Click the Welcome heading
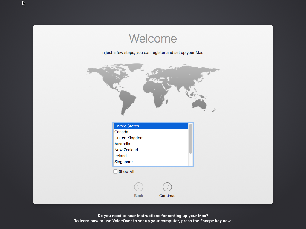Image resolution: width=306 pixels, height=229 pixels. tap(153, 38)
